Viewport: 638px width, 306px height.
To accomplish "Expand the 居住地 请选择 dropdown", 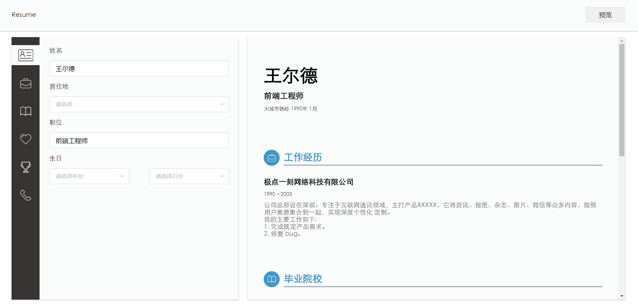I will pos(139,104).
